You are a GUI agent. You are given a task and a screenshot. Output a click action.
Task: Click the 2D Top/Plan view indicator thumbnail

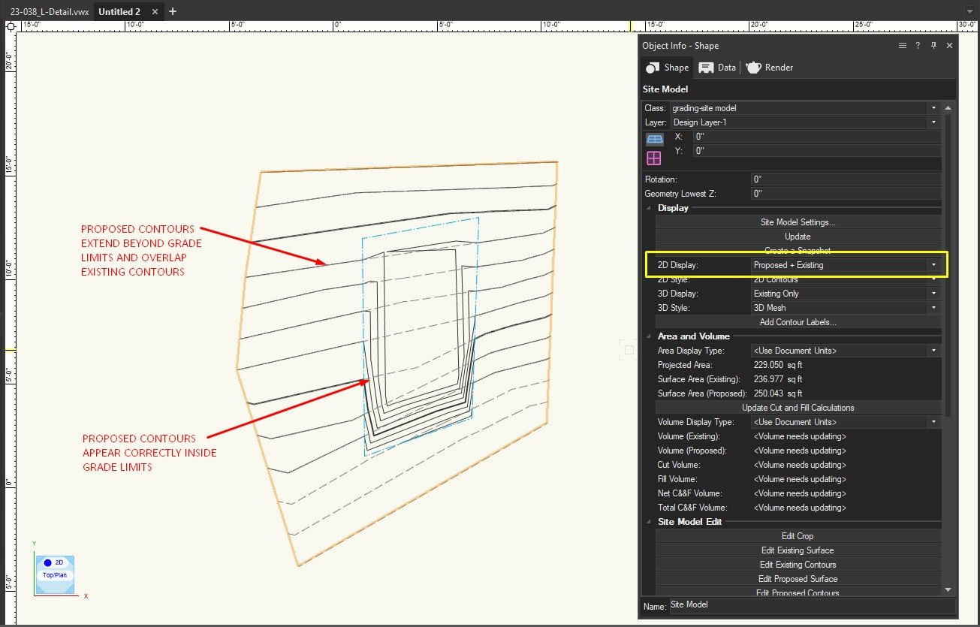coord(53,574)
